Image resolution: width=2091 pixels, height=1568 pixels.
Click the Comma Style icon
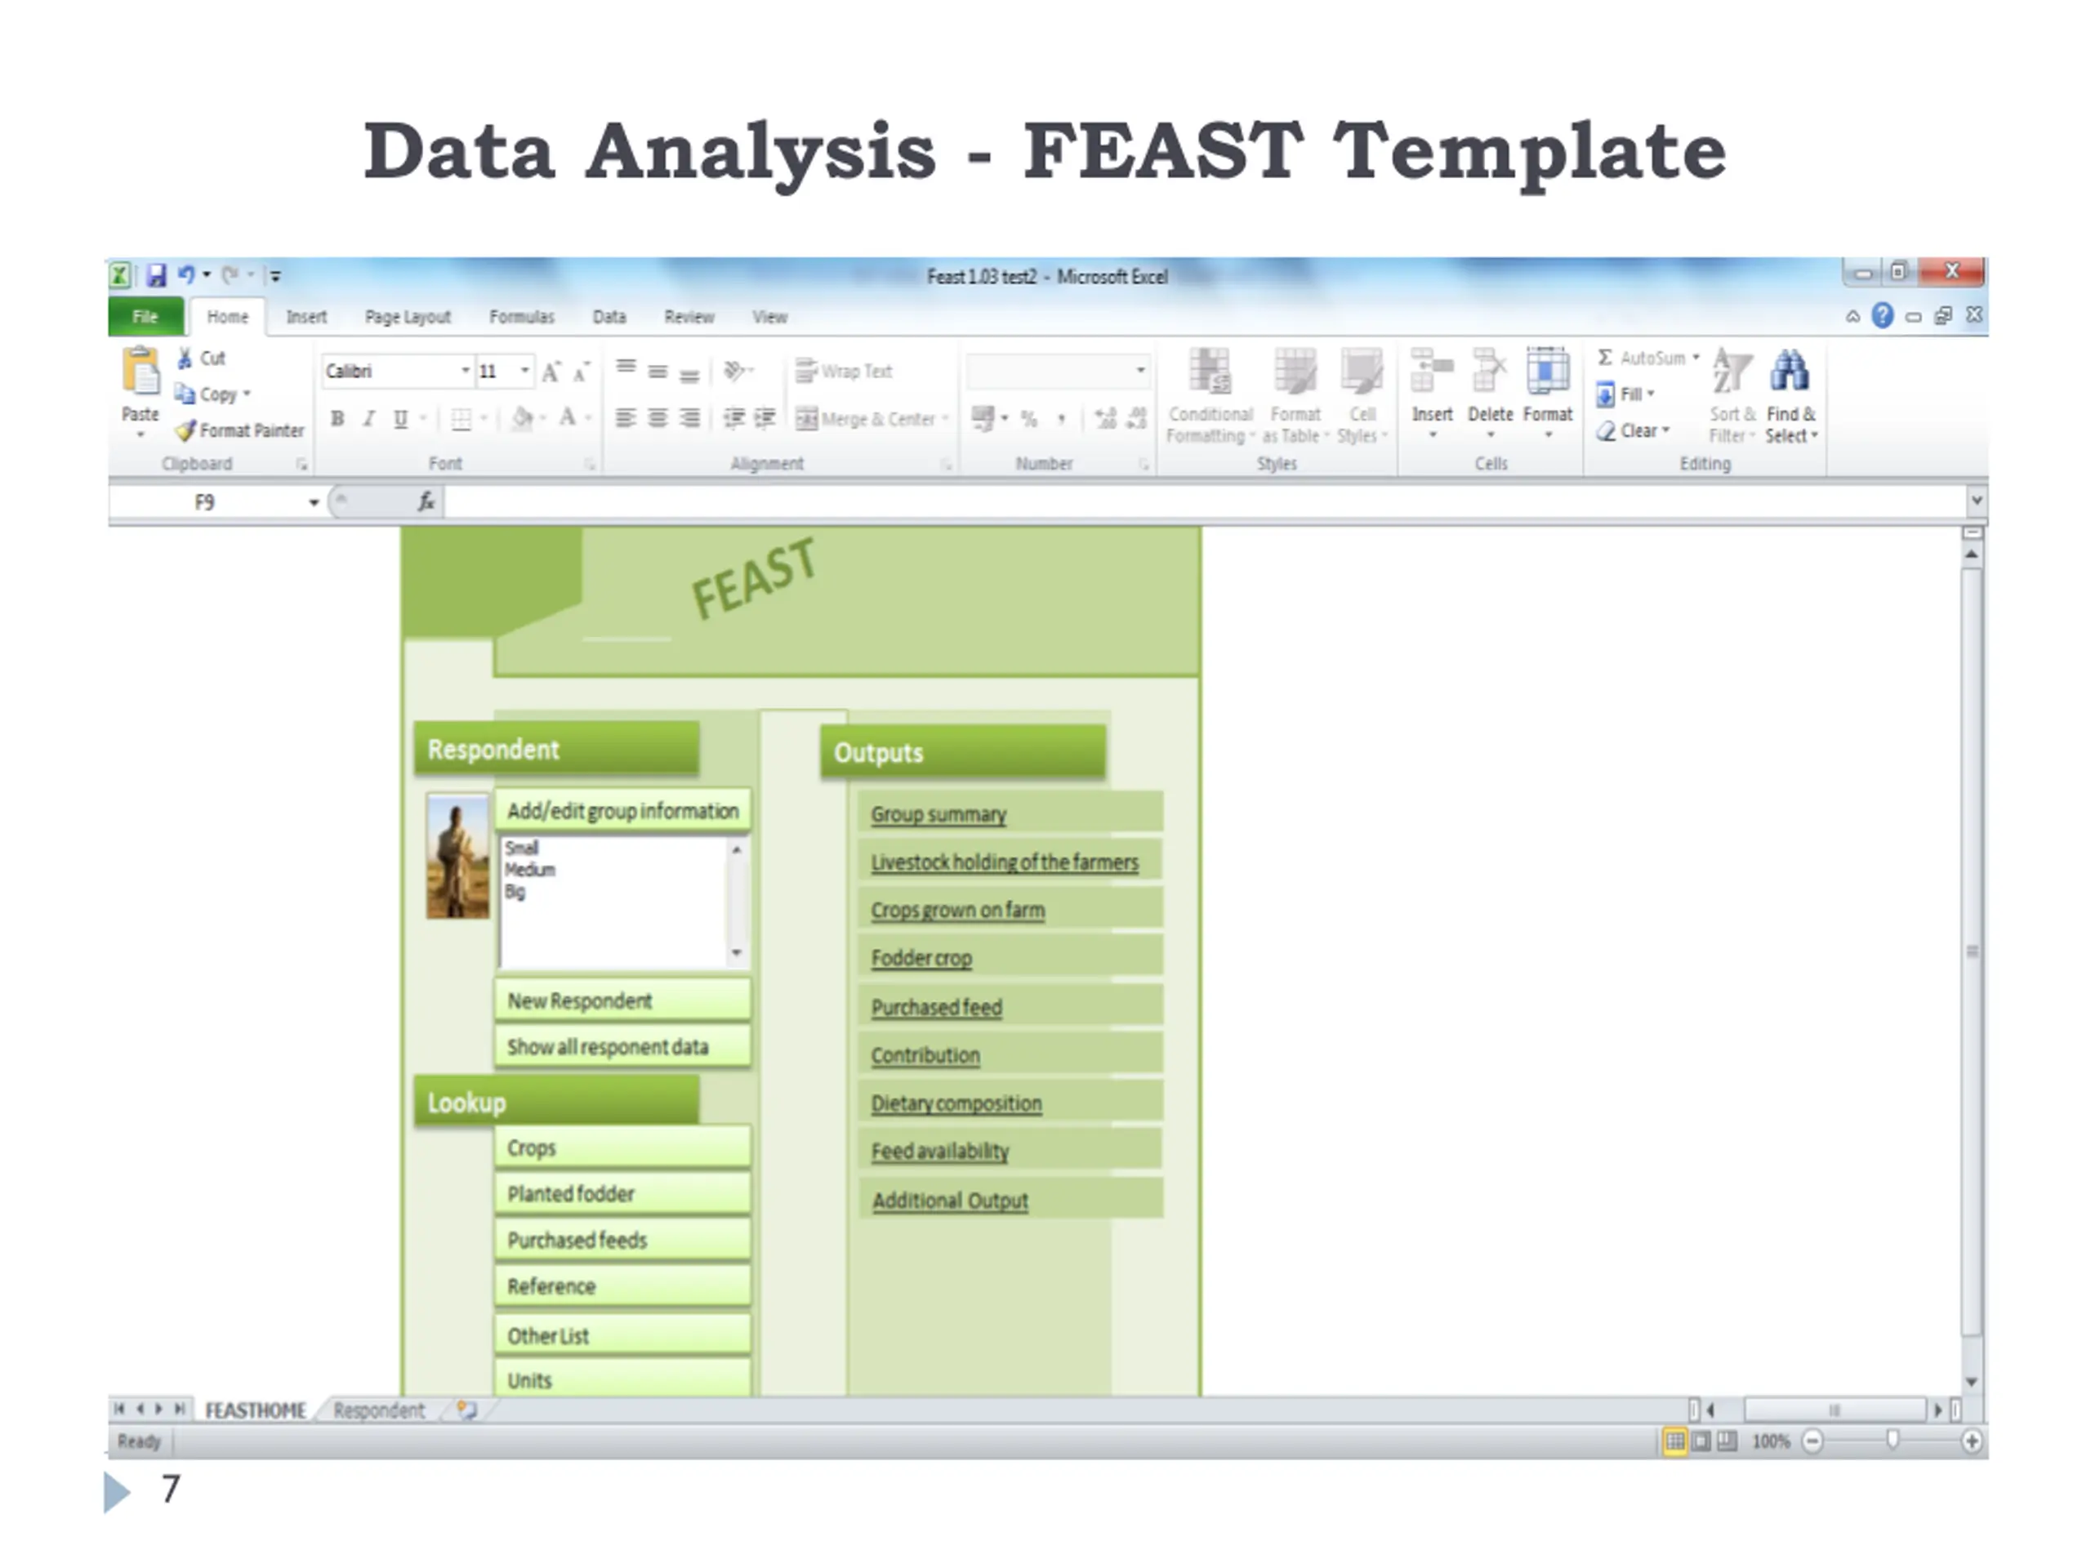(1061, 419)
